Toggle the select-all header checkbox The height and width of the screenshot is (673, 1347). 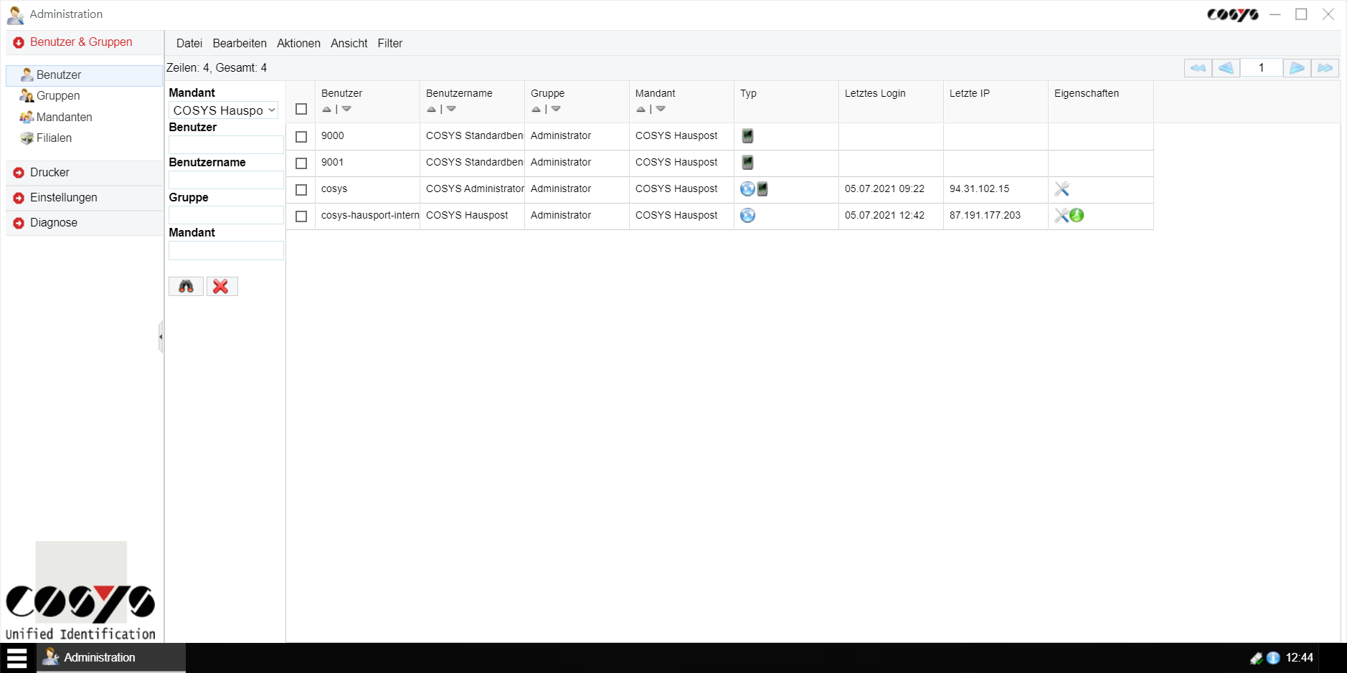pos(301,110)
